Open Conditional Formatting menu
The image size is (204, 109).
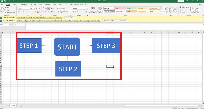pyautogui.click(x=93, y=10)
